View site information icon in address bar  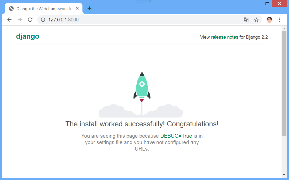43,20
